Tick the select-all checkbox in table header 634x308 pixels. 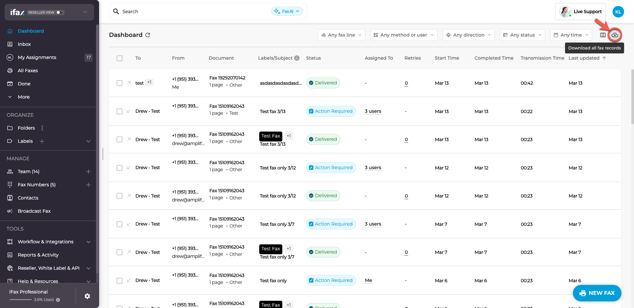(x=120, y=58)
